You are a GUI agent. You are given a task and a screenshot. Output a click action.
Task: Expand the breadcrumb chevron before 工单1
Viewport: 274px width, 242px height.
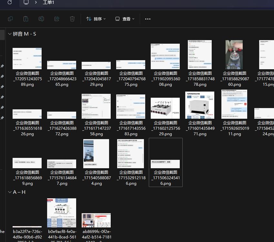point(36,3)
